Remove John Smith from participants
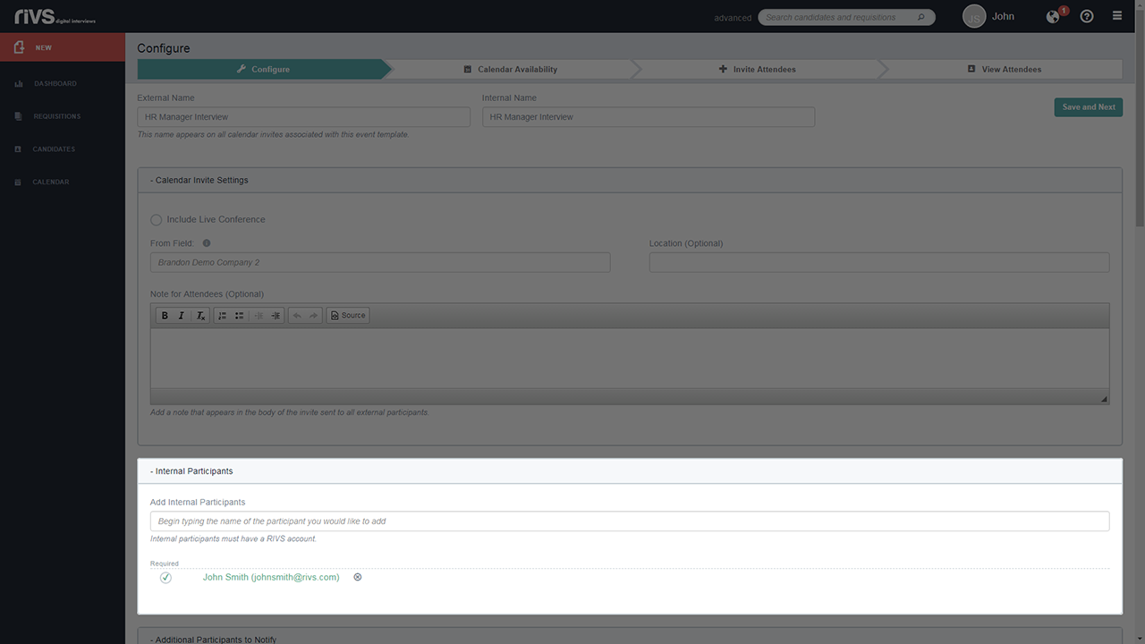The height and width of the screenshot is (644, 1145). 358,577
